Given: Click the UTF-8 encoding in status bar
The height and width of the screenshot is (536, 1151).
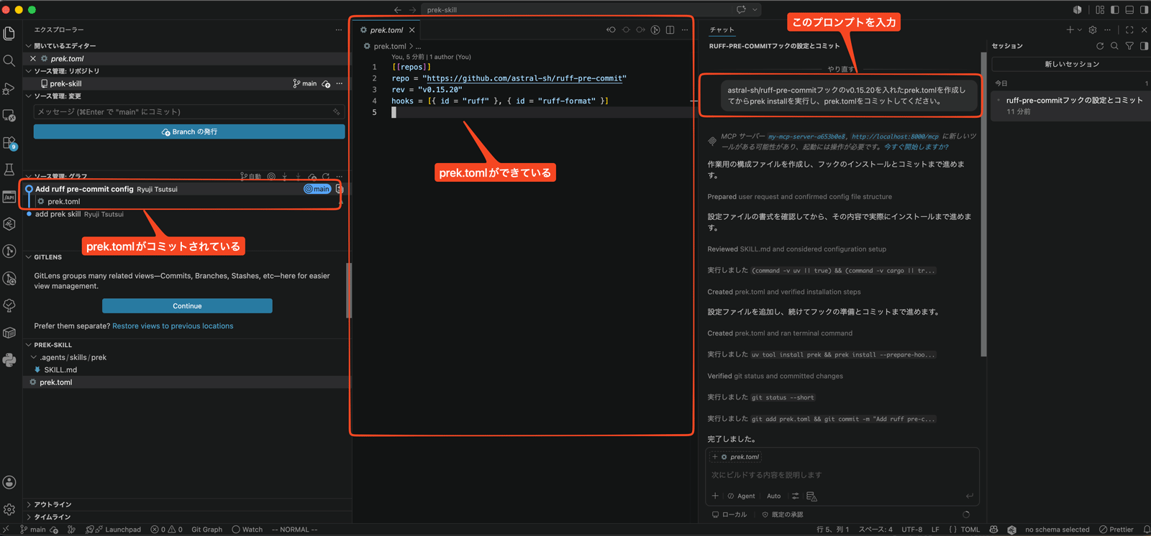Looking at the screenshot, I should [x=912, y=530].
